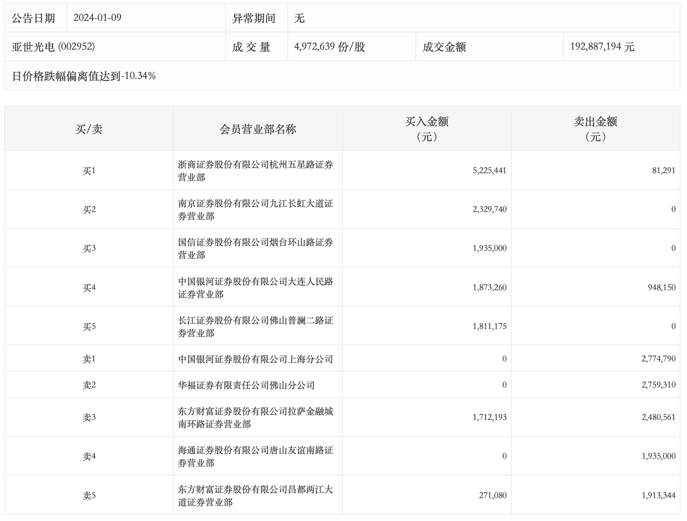Select sell amount 1,913,344
This screenshot has height=521, width=687.
pos(658,495)
